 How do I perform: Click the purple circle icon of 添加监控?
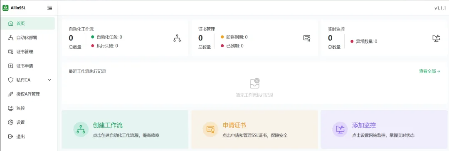[340, 129]
